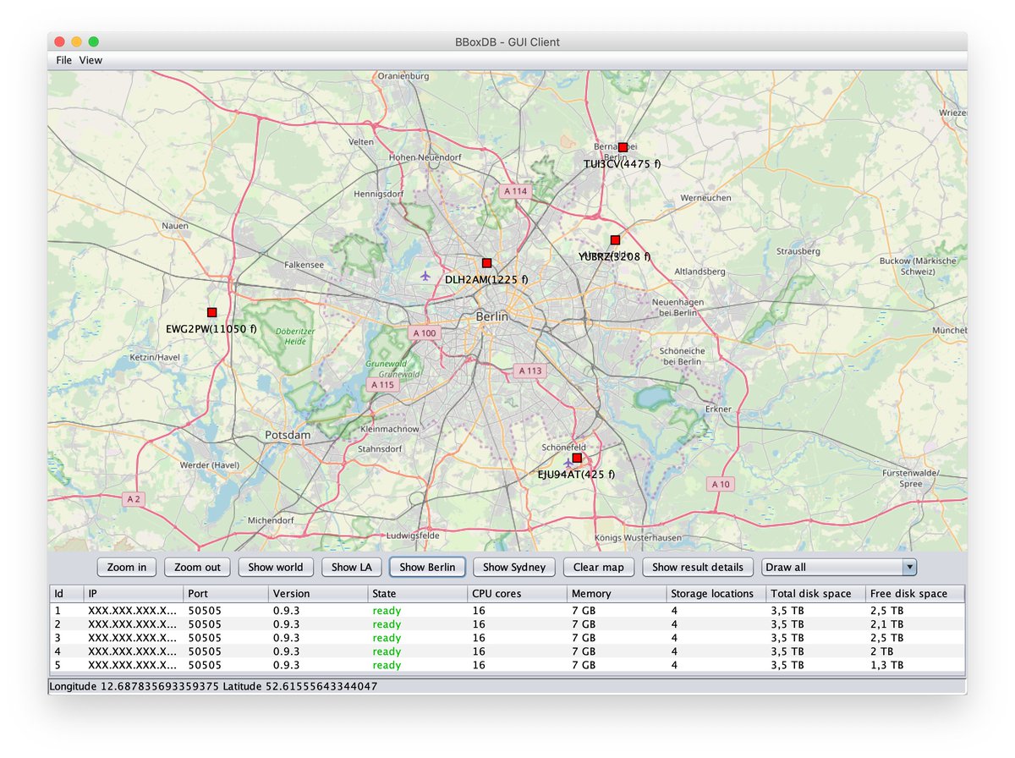Click the Tegel airport plane icon near DLH2AM
The width and height of the screenshot is (1015, 758).
coord(425,275)
